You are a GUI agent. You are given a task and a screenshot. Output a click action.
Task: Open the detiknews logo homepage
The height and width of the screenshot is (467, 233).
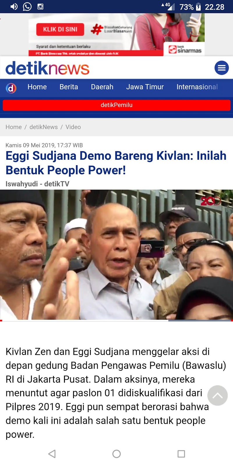tap(47, 68)
